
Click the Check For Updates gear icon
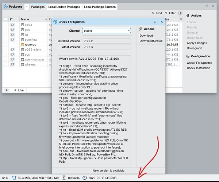[x=55, y=22]
